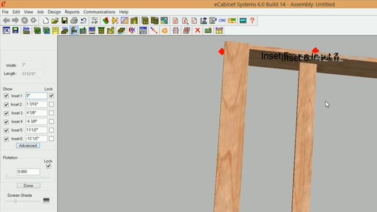Click the New file icon
The height and width of the screenshot is (212, 377).
tap(46, 21)
